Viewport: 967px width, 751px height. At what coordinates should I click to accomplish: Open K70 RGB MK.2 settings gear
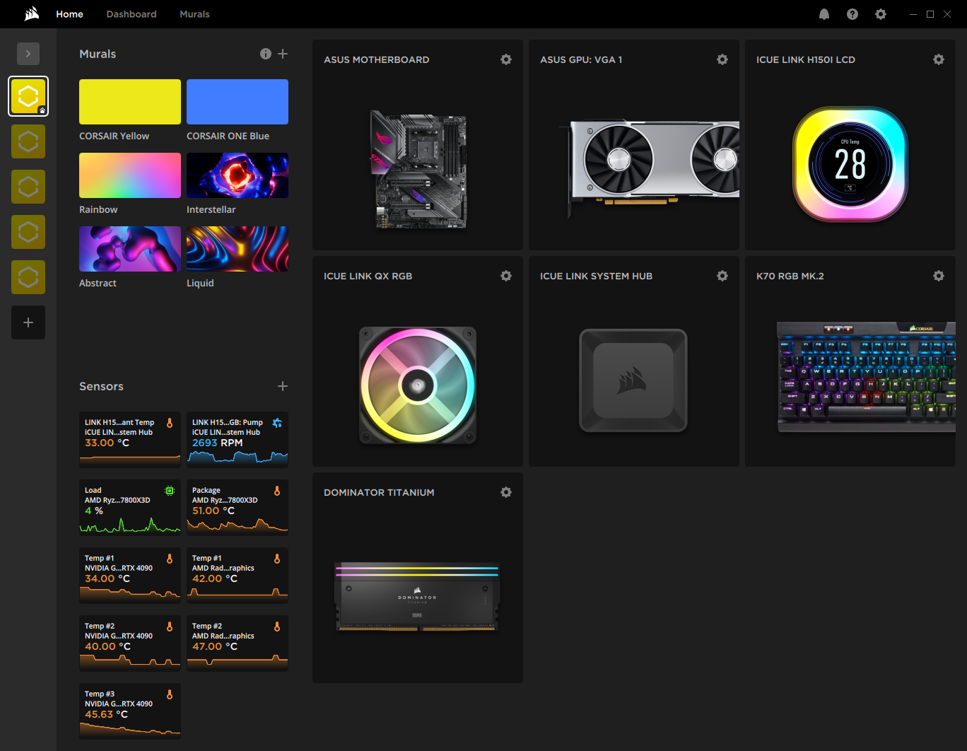click(939, 276)
